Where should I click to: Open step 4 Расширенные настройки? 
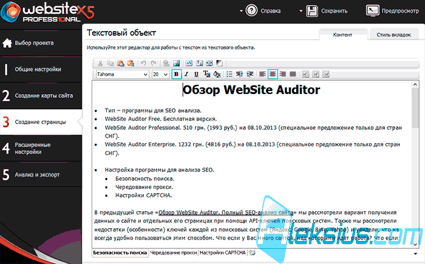point(41,148)
